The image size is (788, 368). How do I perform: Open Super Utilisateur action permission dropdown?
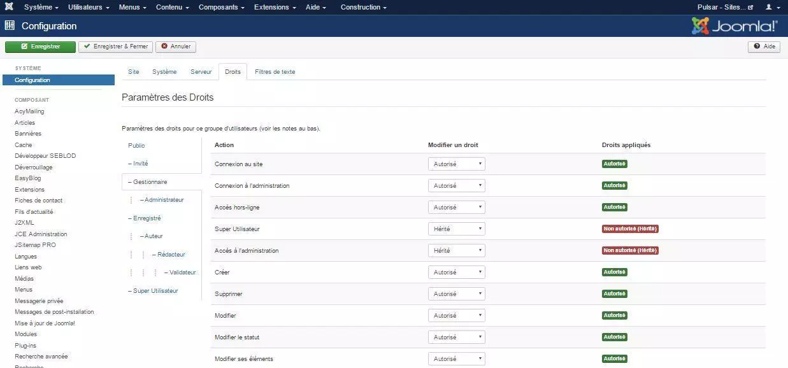457,229
